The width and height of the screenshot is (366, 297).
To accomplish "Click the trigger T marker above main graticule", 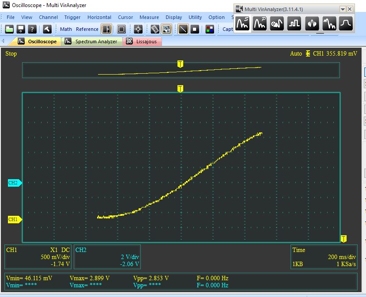I will 180,89.
